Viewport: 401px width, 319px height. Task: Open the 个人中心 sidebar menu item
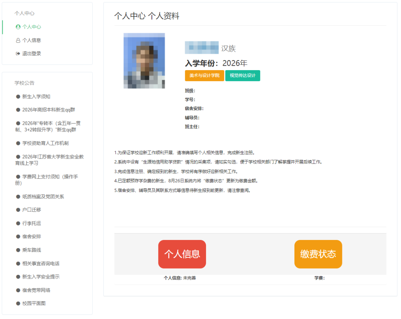[x=32, y=27]
